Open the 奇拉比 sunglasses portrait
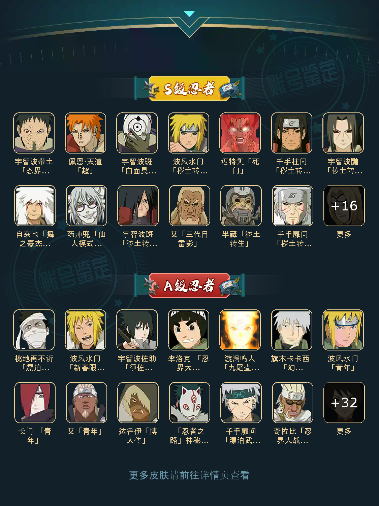 click(292, 403)
